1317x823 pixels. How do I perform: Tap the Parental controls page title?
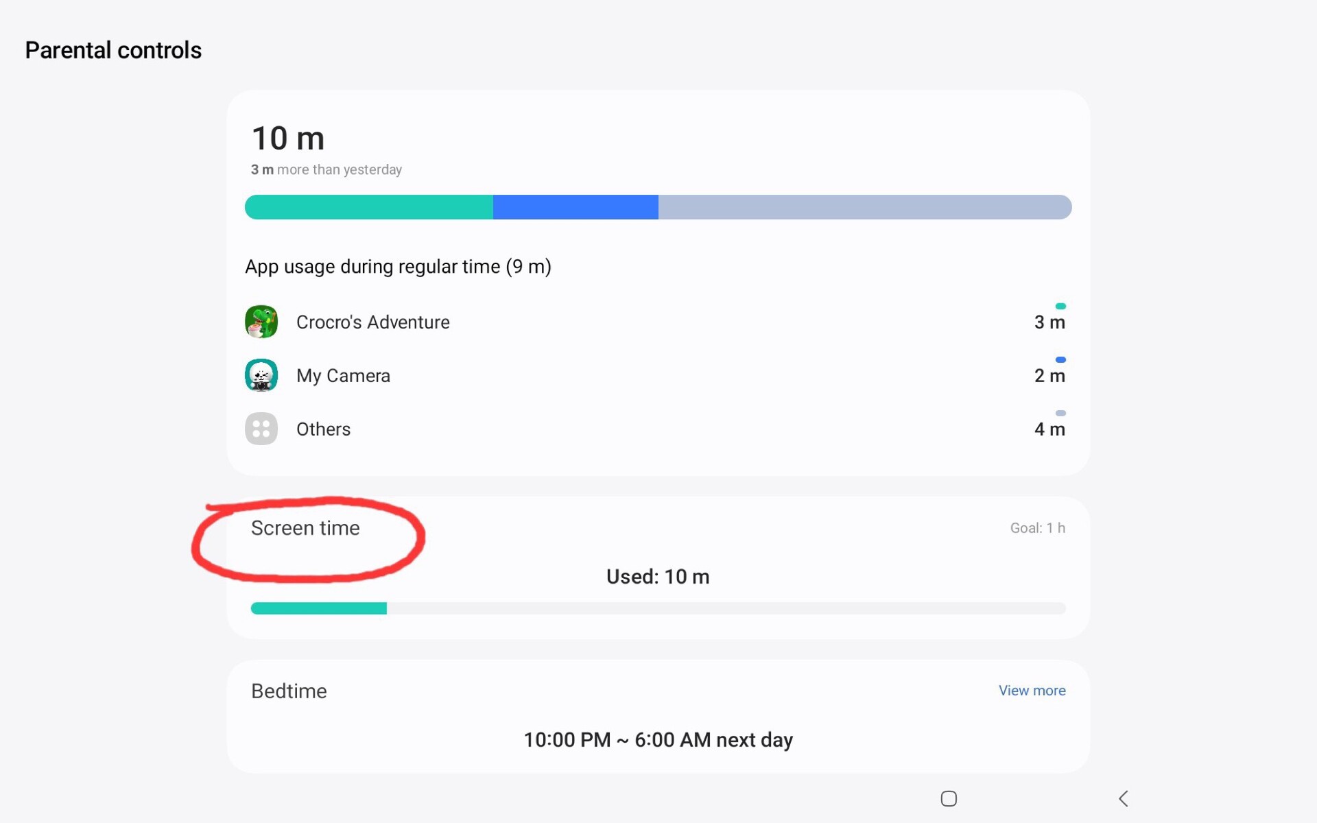pos(113,50)
